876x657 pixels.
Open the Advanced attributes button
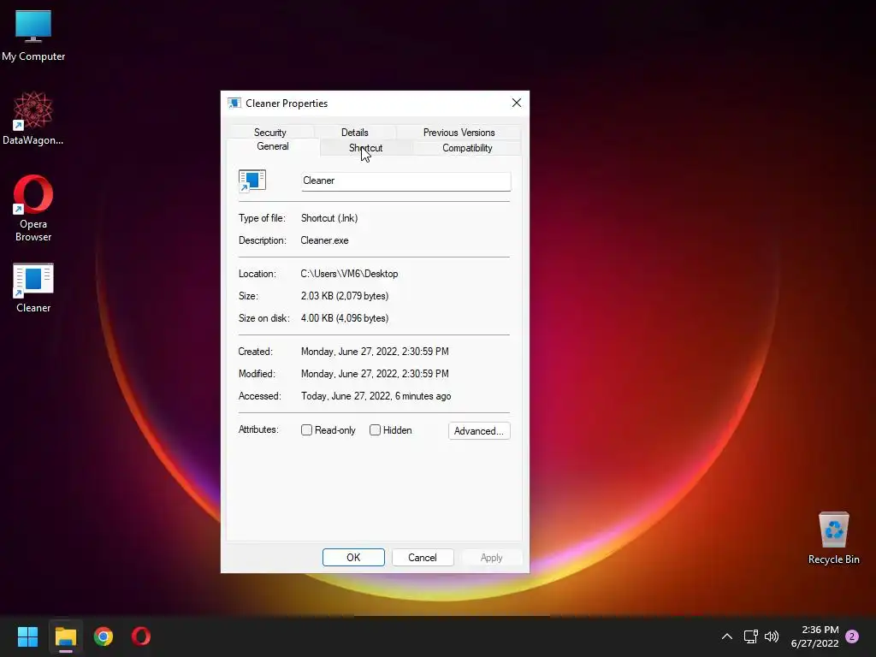click(479, 431)
